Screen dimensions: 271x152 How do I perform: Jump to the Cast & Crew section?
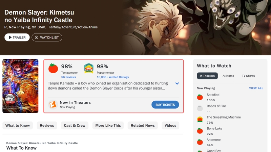point(75,126)
